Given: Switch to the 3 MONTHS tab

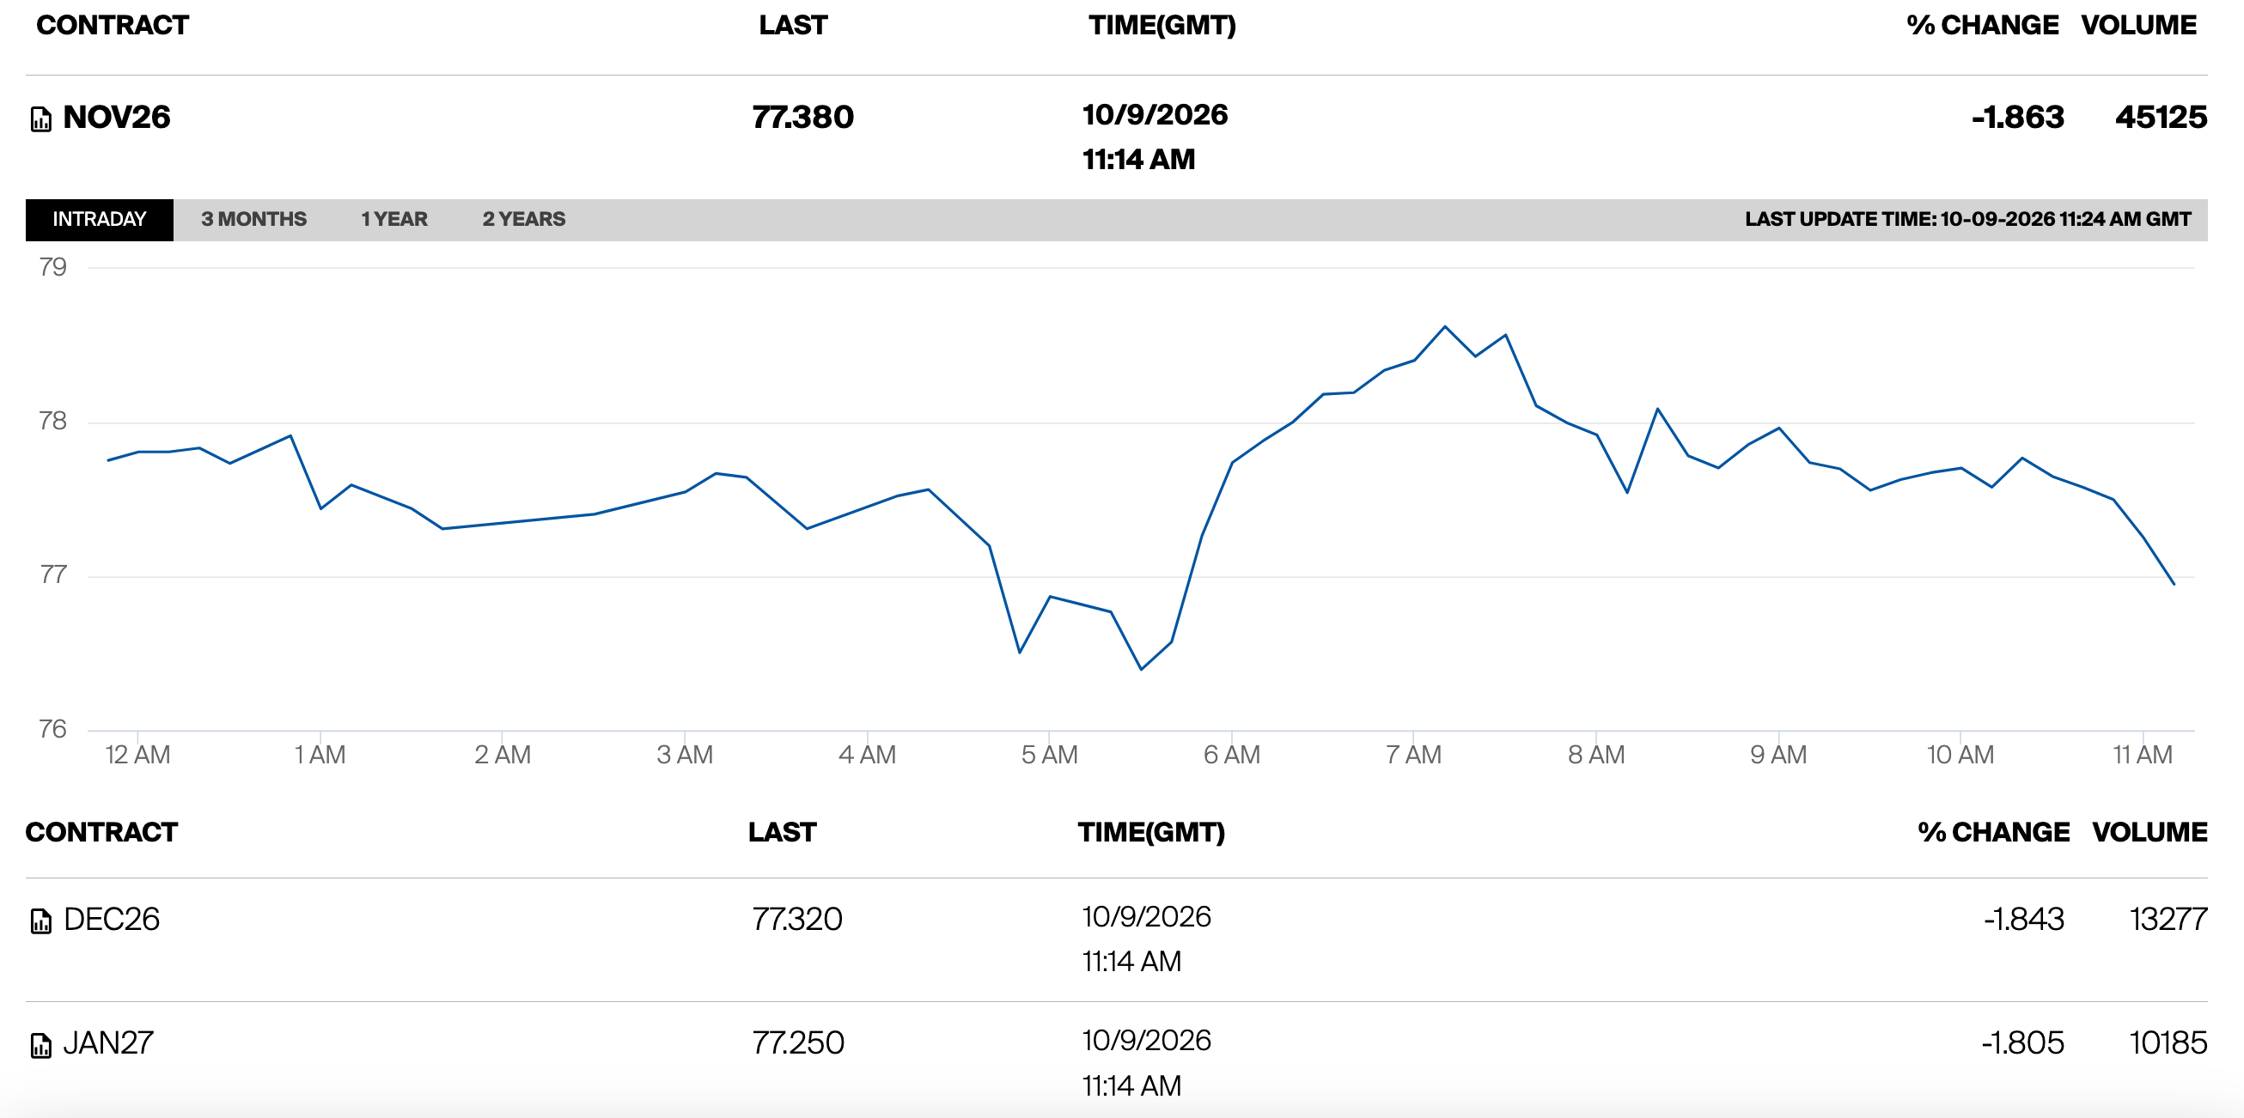Looking at the screenshot, I should (x=253, y=220).
